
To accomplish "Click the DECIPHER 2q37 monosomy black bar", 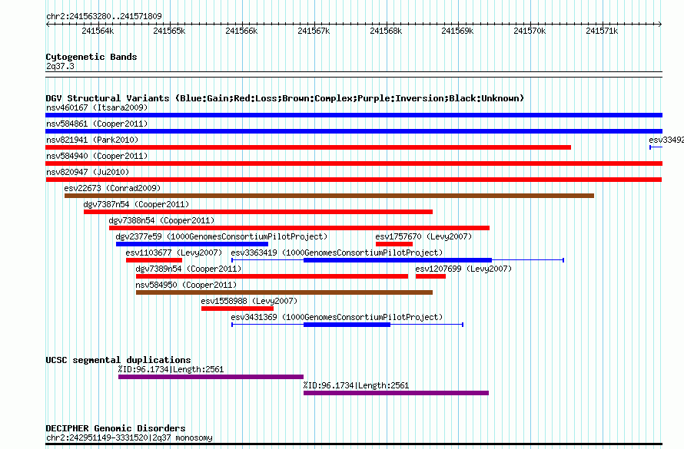I will tap(354, 444).
